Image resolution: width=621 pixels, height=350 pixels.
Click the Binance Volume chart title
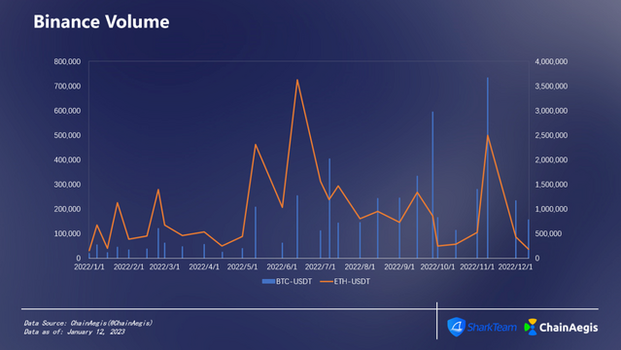click(101, 21)
